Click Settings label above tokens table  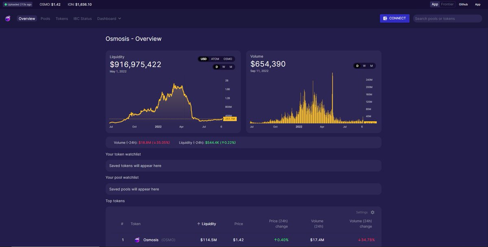coord(362,212)
